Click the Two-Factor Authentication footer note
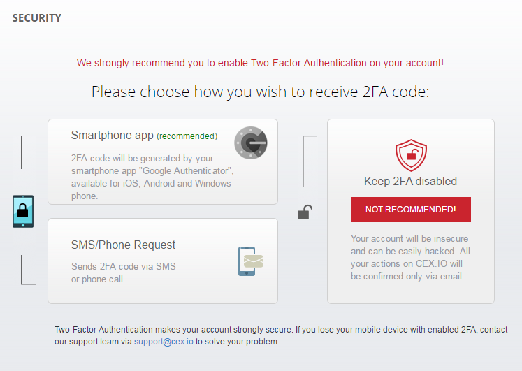The width and height of the screenshot is (522, 371). pyautogui.click(x=281, y=335)
